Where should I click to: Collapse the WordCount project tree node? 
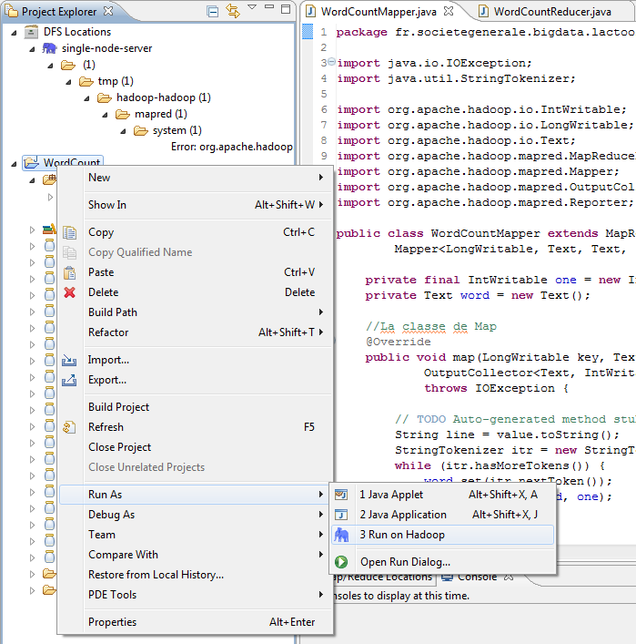point(15,164)
